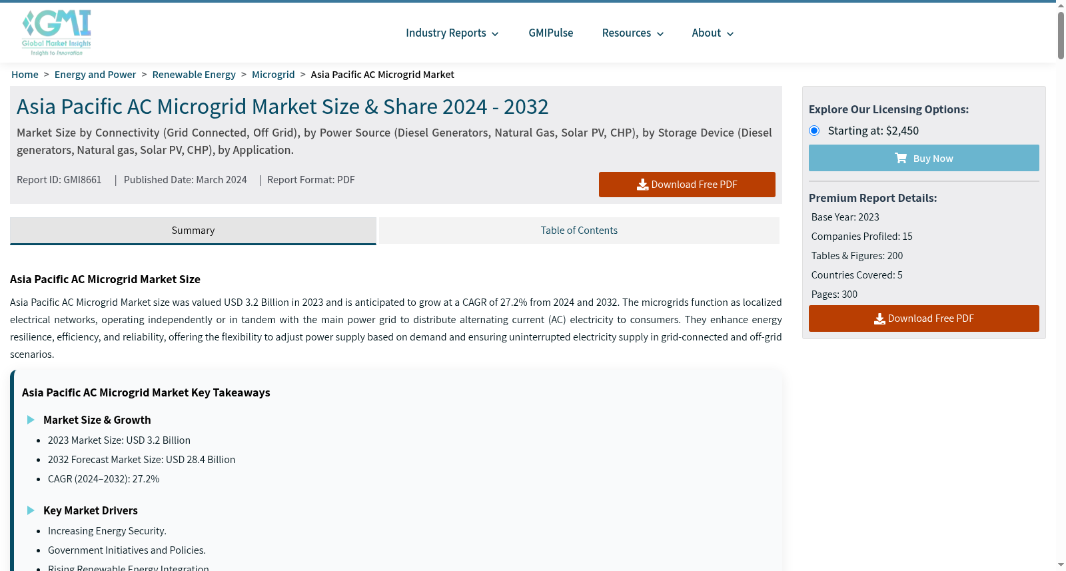This screenshot has height=571, width=1066.
Task: Click the Base Year: 2023 detail
Action: (x=845, y=217)
